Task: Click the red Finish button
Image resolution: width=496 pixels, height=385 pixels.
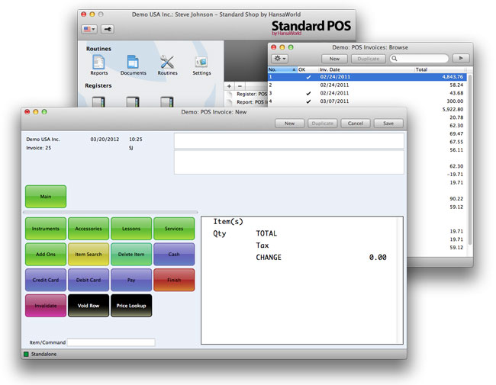Action: click(x=174, y=280)
